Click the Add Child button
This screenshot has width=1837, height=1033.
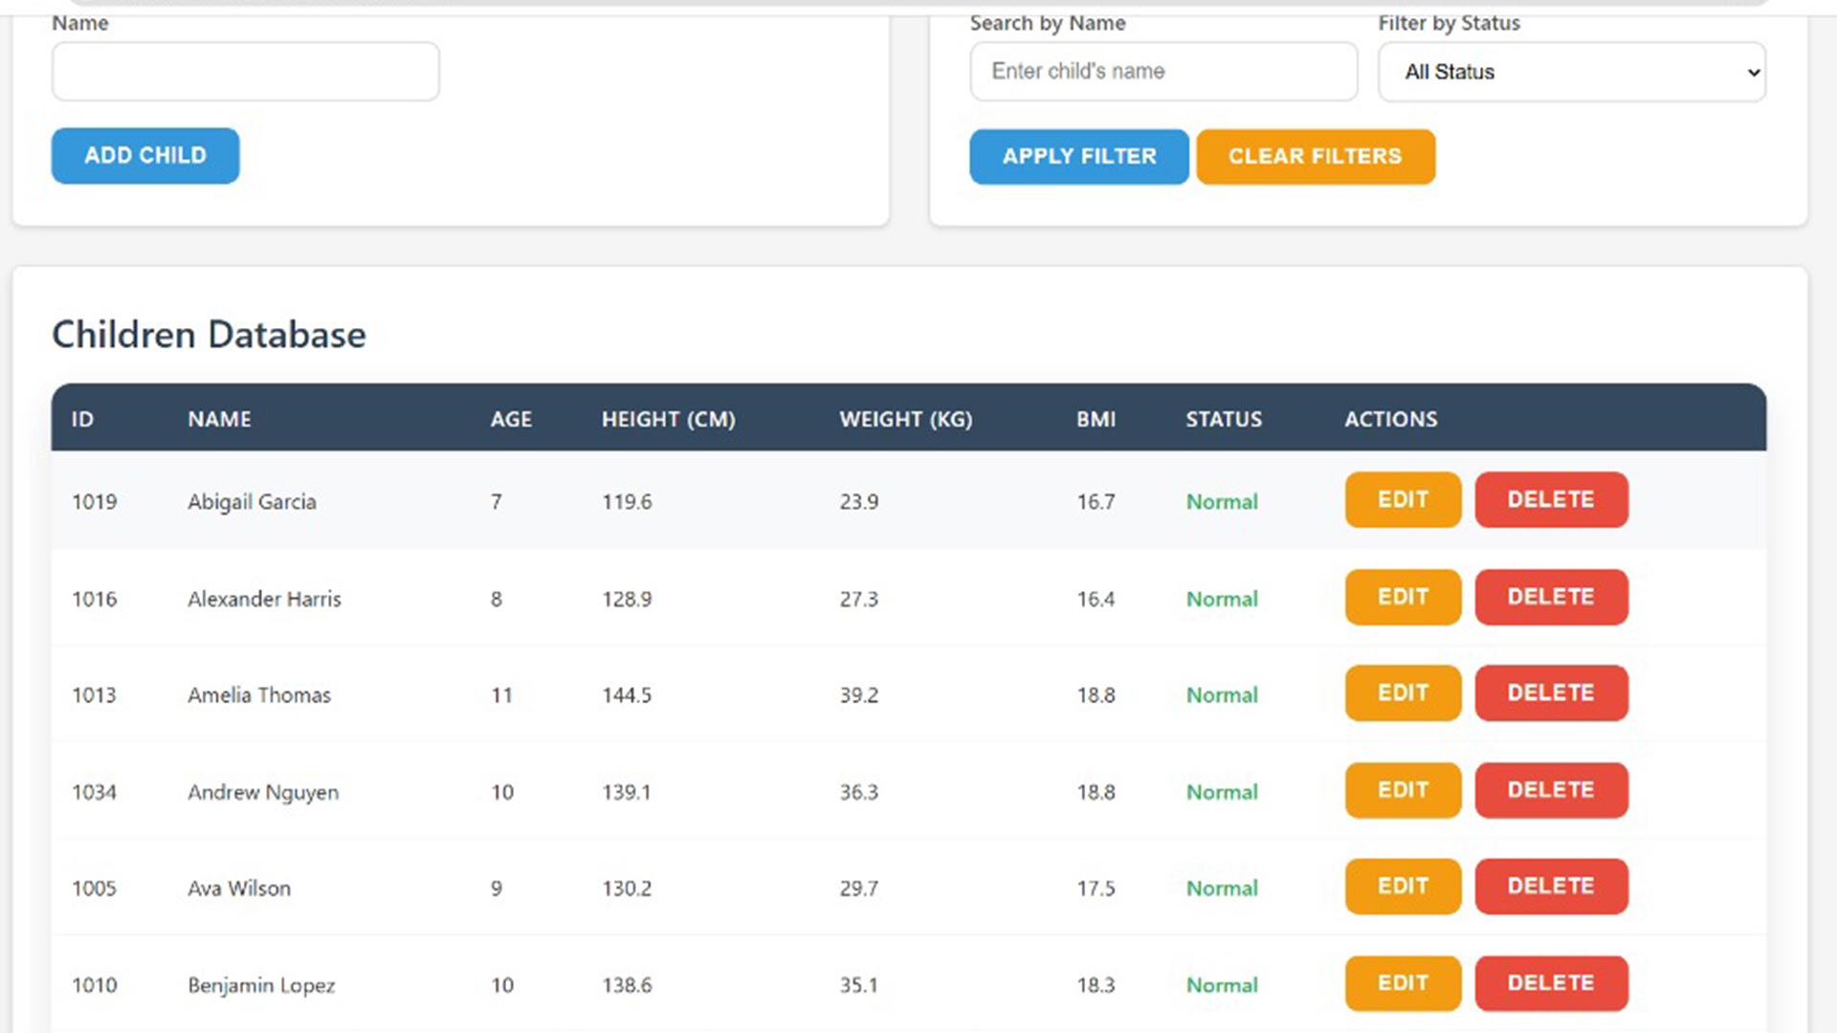click(x=145, y=156)
